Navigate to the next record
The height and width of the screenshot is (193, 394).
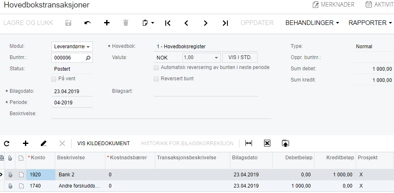pyautogui.click(x=206, y=23)
